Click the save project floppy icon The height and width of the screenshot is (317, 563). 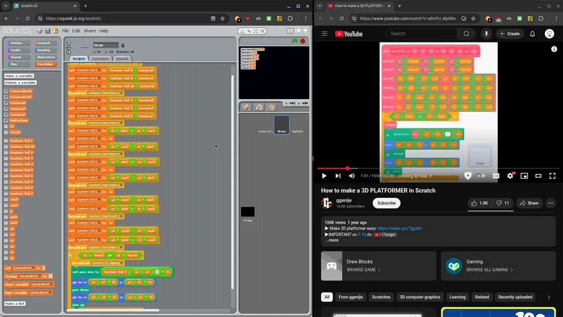pyautogui.click(x=48, y=31)
